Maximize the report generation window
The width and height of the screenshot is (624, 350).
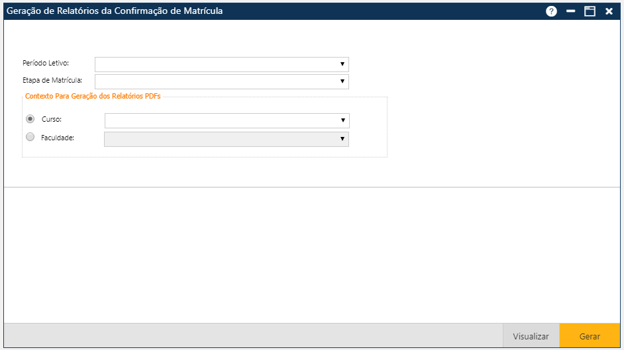pyautogui.click(x=590, y=11)
